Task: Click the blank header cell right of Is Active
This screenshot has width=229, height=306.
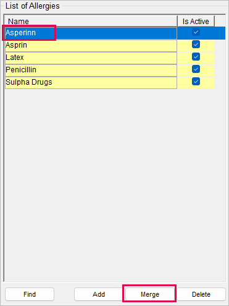Action: (220, 21)
